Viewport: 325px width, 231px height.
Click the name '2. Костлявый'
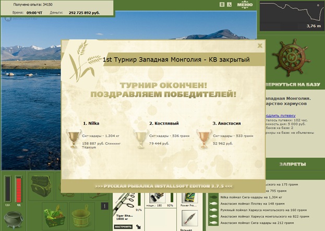(164, 123)
